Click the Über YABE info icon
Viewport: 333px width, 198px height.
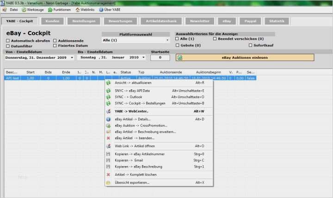coord(101,10)
